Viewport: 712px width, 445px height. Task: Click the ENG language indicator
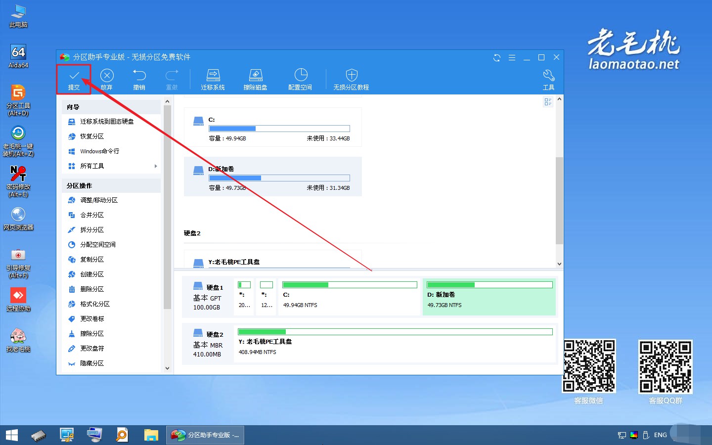coord(660,435)
